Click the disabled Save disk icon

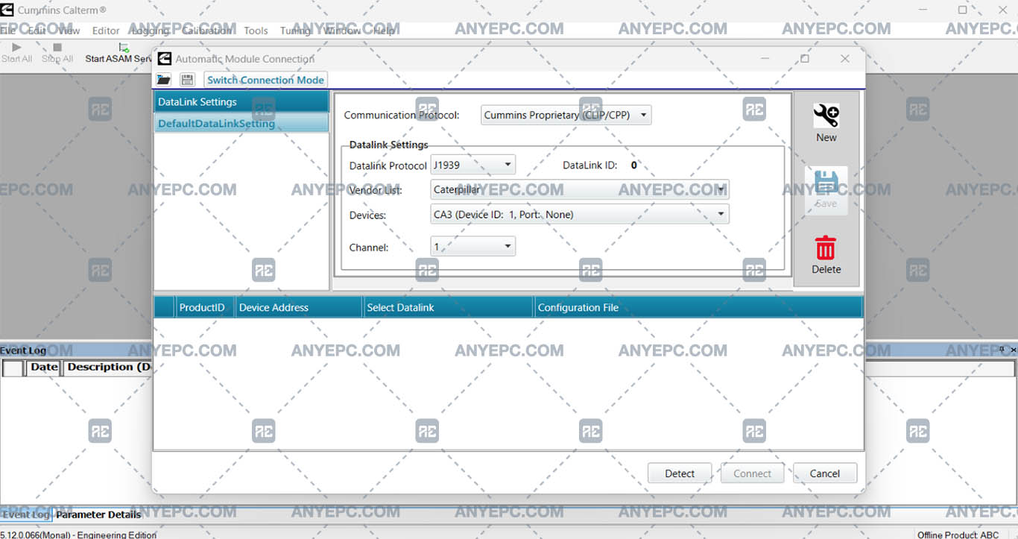(826, 183)
